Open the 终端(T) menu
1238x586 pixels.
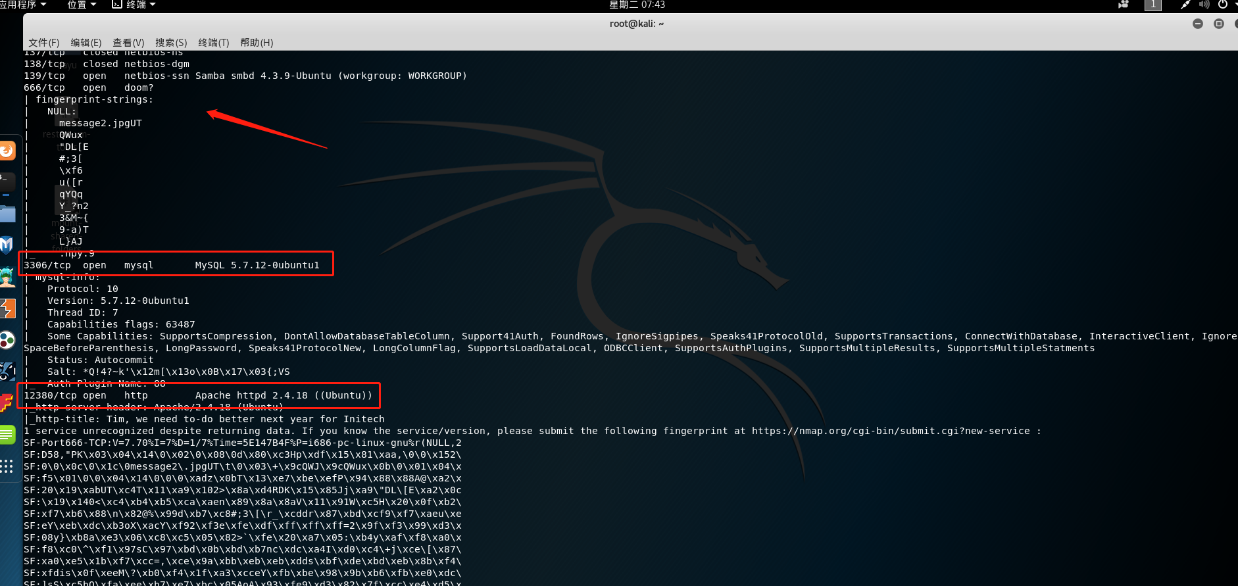(214, 43)
